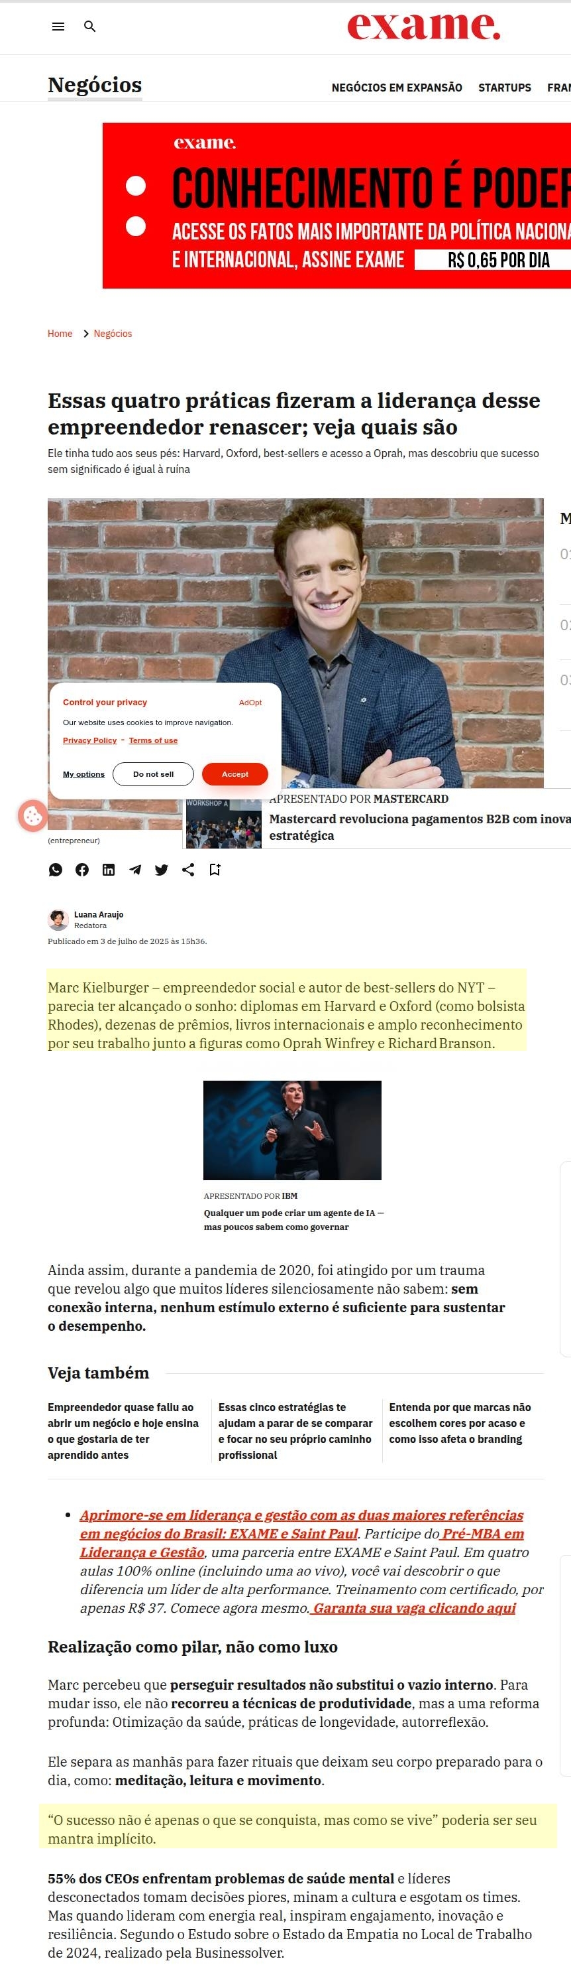
Task: Share article via WhatsApp icon
Action: click(56, 870)
